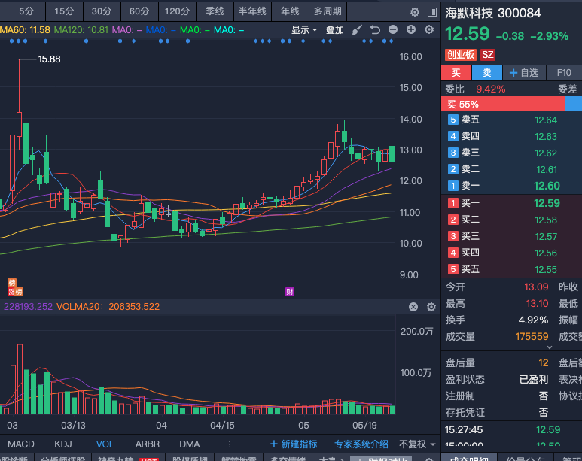Click the 15:27:45 trade record row
The image size is (582, 461).
coord(511,430)
